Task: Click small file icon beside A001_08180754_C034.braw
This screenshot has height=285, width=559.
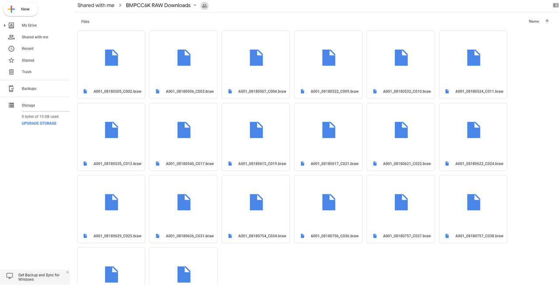Action: (230, 236)
